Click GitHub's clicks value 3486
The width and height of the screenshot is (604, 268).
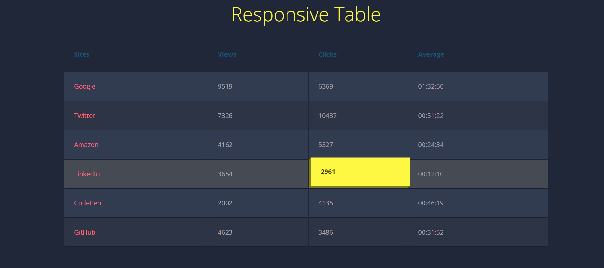[x=326, y=232]
